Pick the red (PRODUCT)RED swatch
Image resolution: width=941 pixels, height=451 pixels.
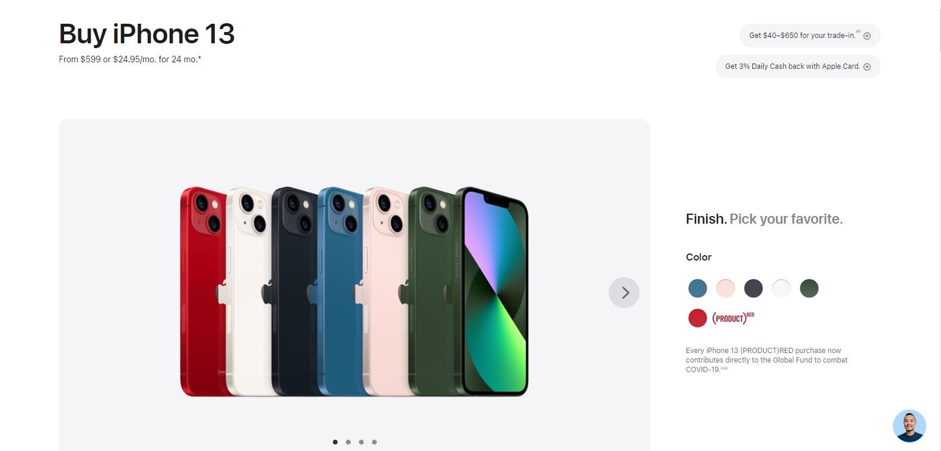(698, 318)
